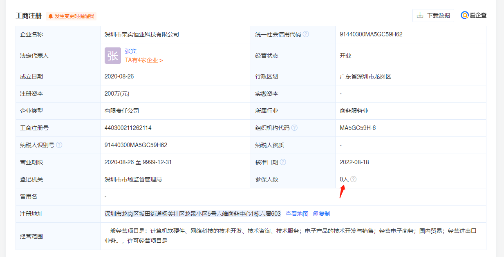Click the credit code value 91440300MA5GC59H62
The height and width of the screenshot is (257, 504).
click(371, 34)
